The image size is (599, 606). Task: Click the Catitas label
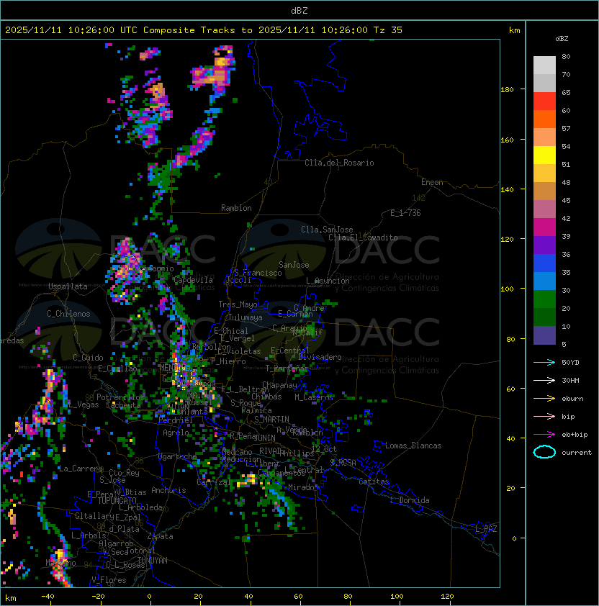click(x=374, y=481)
